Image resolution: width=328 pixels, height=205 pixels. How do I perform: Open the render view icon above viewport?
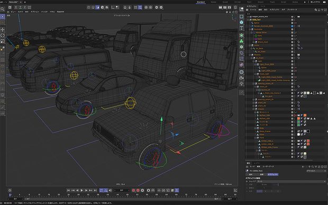tap(220, 7)
